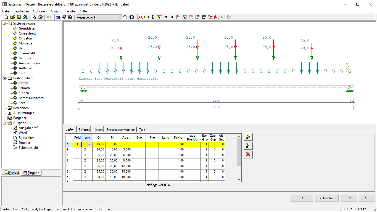Click the red supports icon in the toolbar
Screen dimensions: 377x212
pyautogui.click(x=140, y=17)
